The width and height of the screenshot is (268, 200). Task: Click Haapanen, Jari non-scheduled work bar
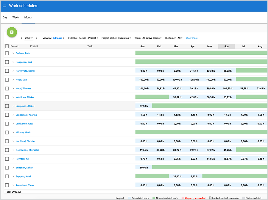click(201, 62)
